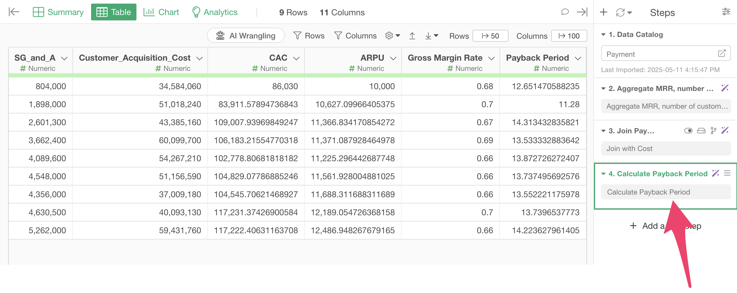Image resolution: width=737 pixels, height=293 pixels.
Task: Add a new step with plus icon
Action: (604, 12)
